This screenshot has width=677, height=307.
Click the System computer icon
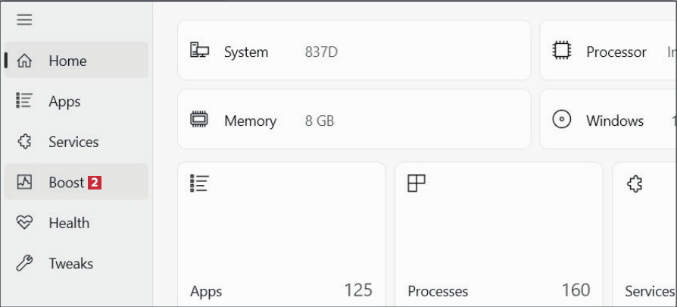pyautogui.click(x=199, y=52)
